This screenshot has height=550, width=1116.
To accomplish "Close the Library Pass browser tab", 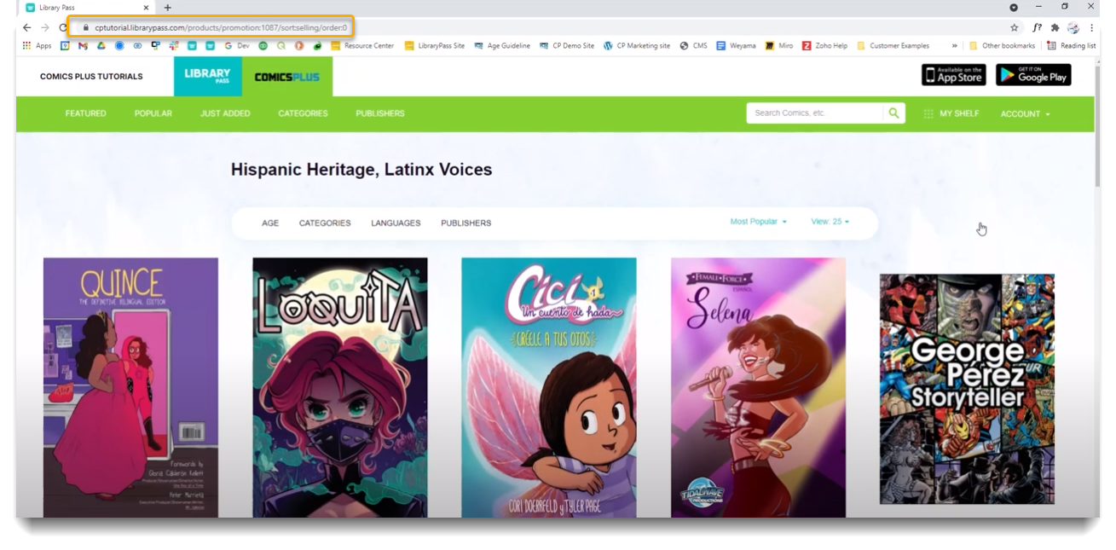I will (x=146, y=8).
